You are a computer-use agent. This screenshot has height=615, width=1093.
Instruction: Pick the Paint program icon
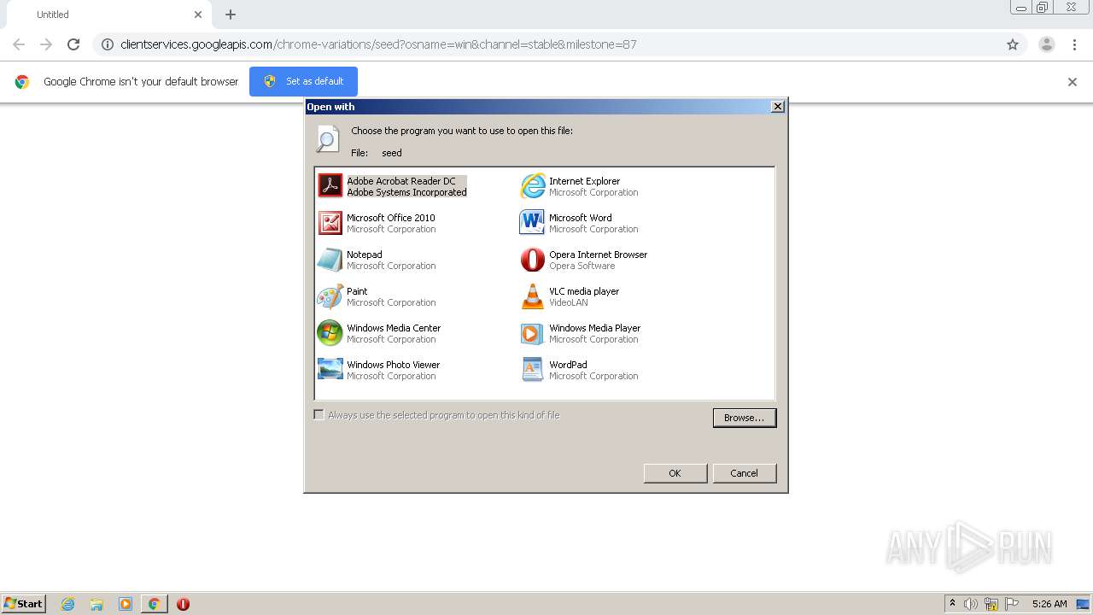click(330, 296)
